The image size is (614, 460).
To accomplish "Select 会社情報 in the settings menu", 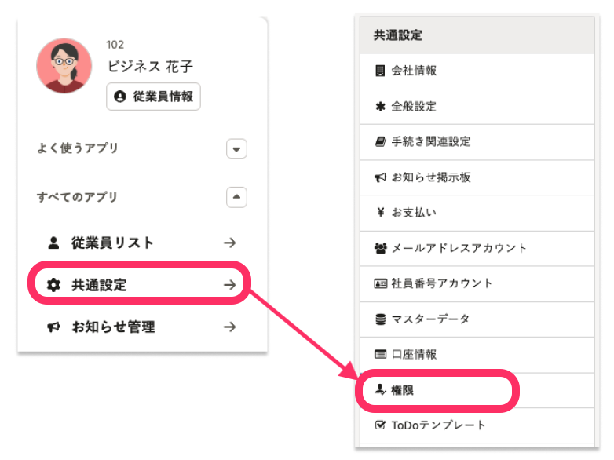I will [x=414, y=71].
